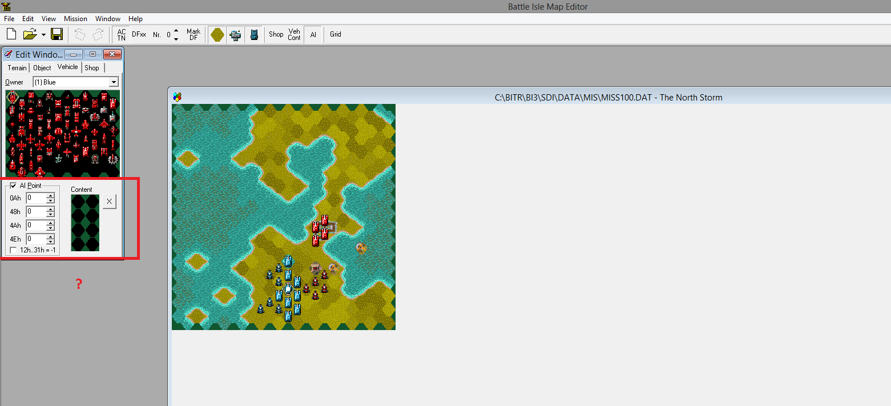Decrement the 0Ah spinner value
The height and width of the screenshot is (406, 891).
(50, 201)
